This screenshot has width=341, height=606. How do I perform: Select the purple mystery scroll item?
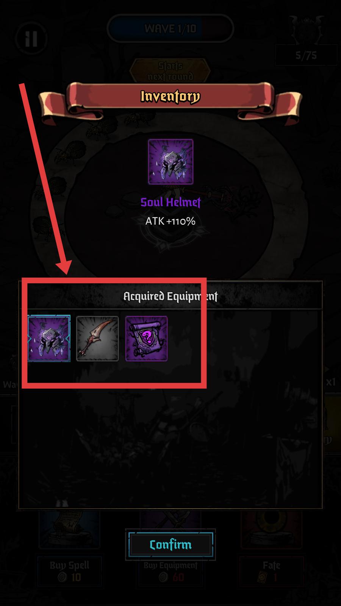tap(146, 339)
